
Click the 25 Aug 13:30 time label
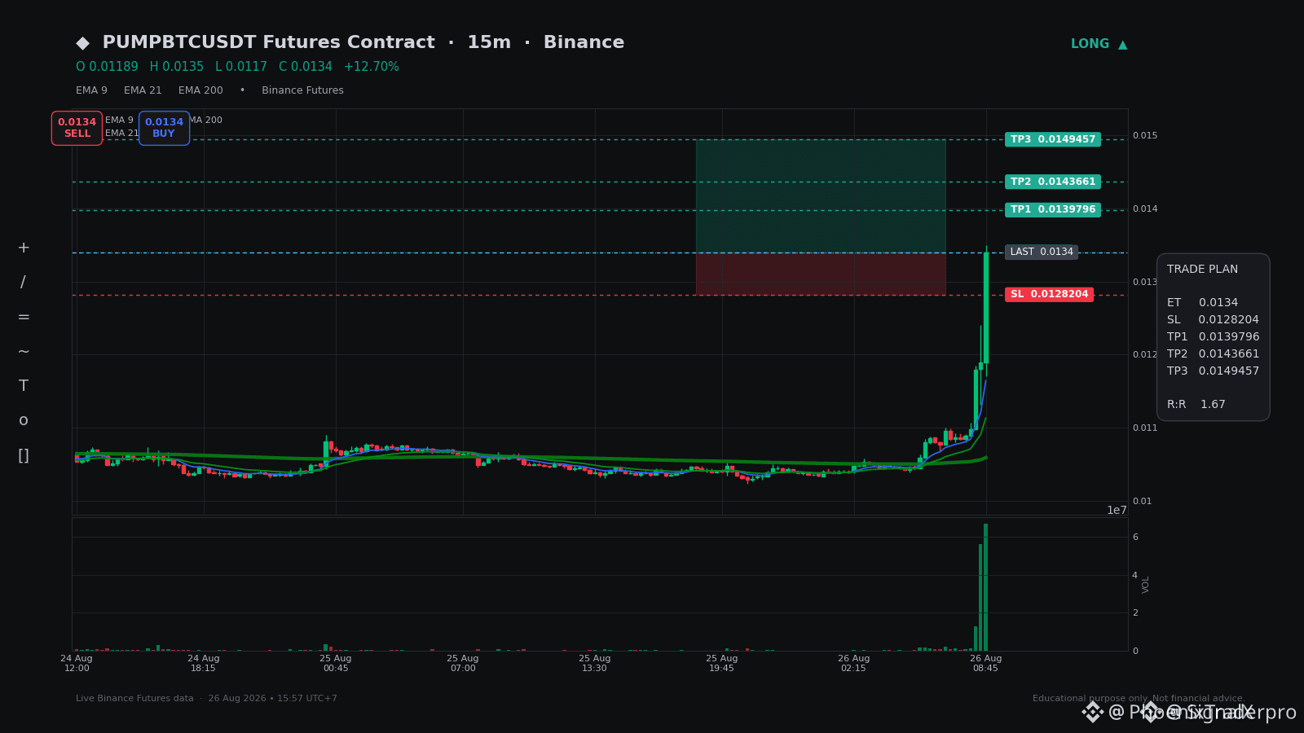click(595, 663)
